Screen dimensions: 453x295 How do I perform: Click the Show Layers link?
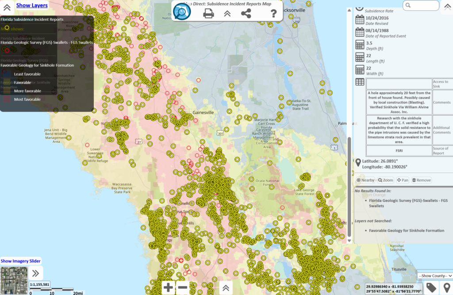[32, 6]
